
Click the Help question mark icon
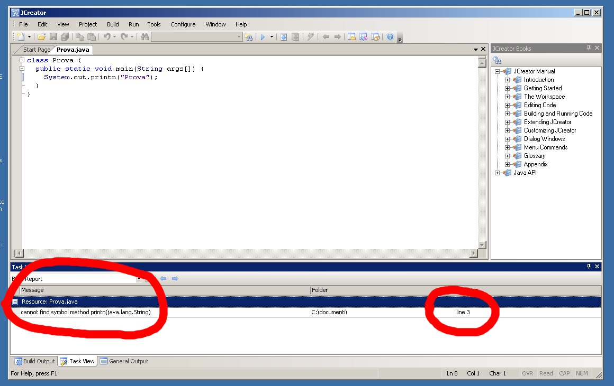[x=390, y=37]
